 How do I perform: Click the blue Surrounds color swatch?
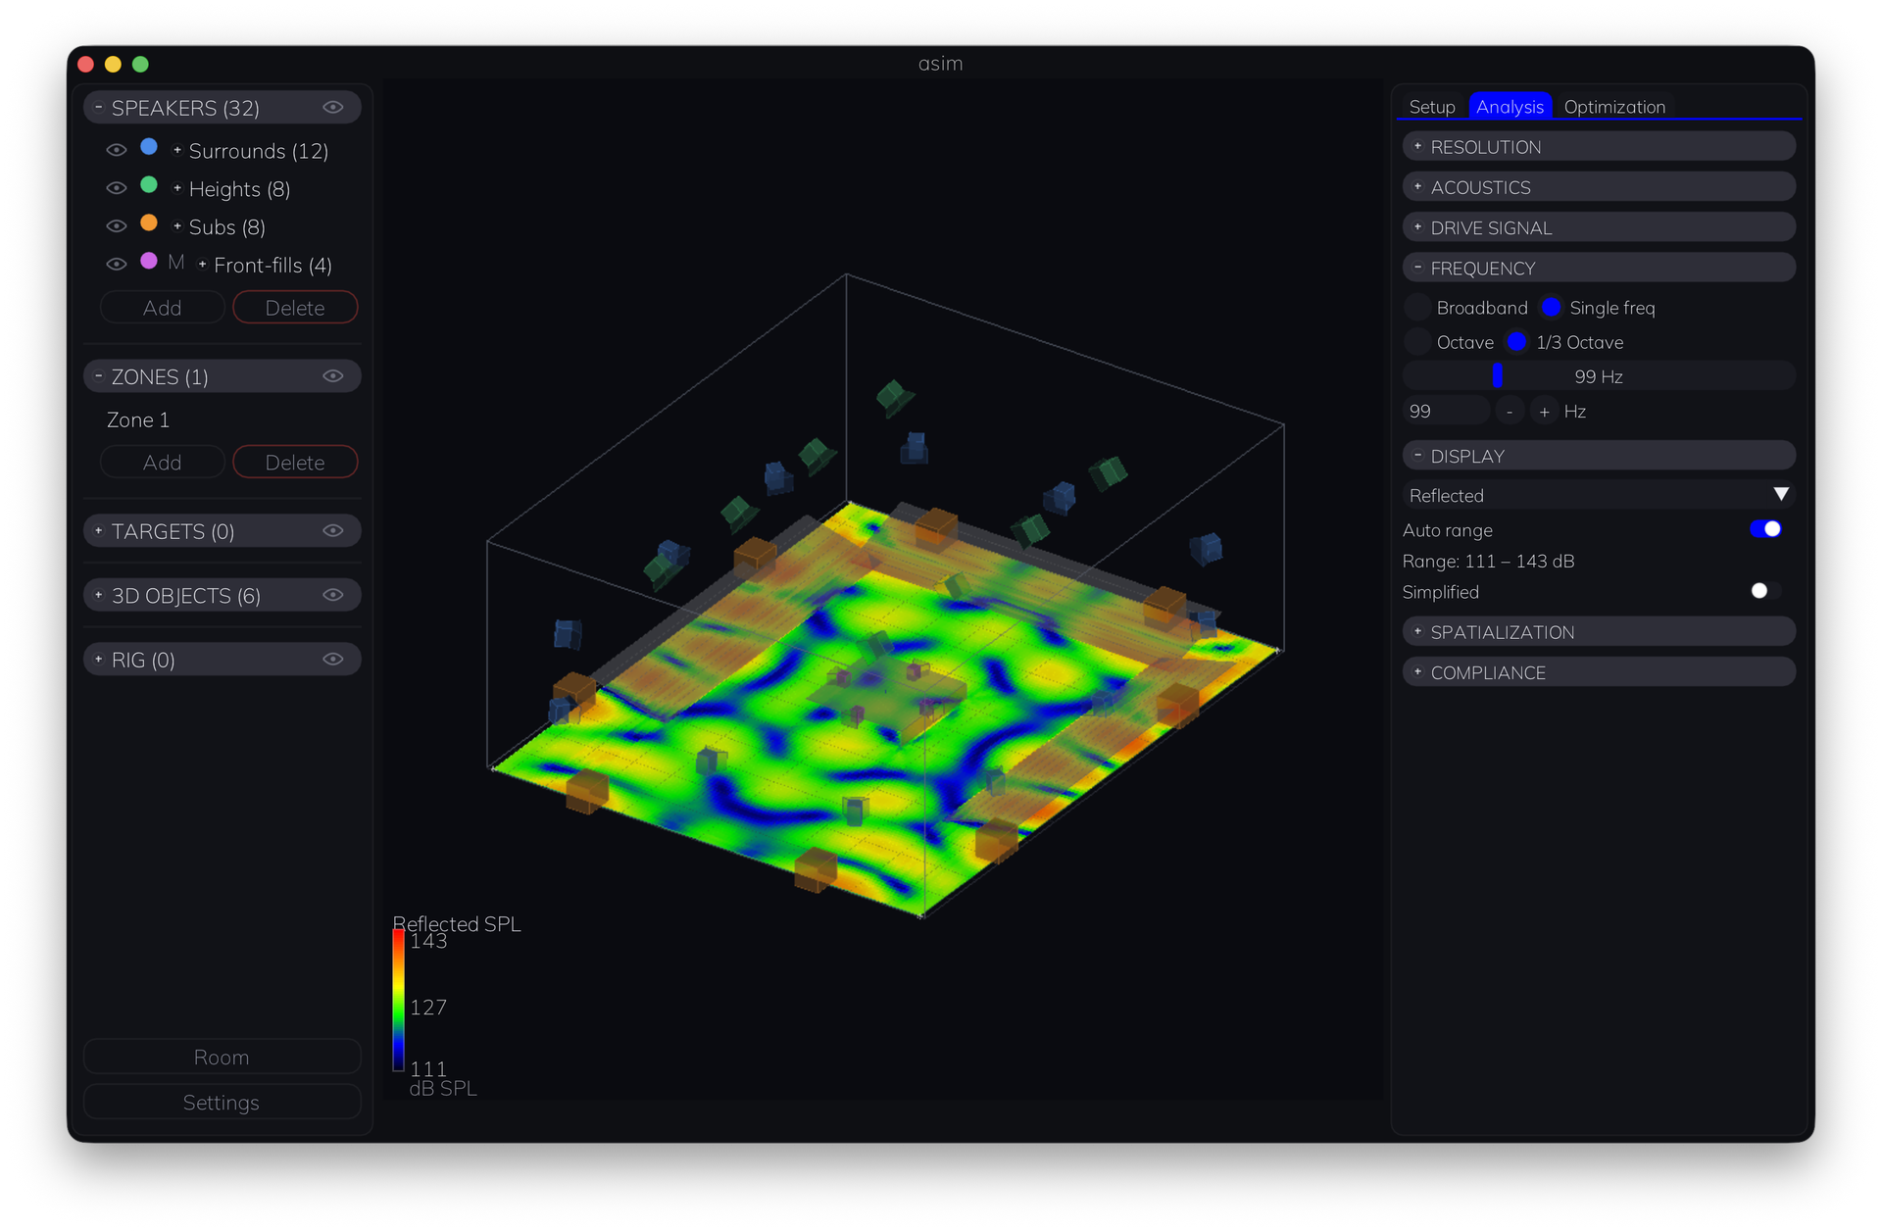click(149, 147)
